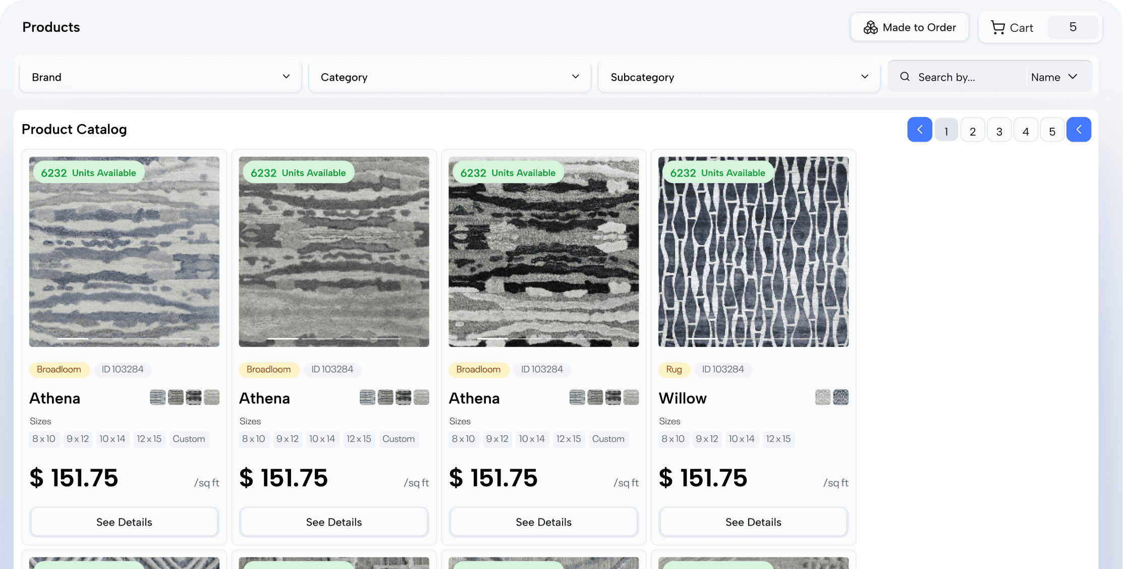The height and width of the screenshot is (569, 1123).
Task: Open the Name search-type selector
Action: click(x=1054, y=77)
